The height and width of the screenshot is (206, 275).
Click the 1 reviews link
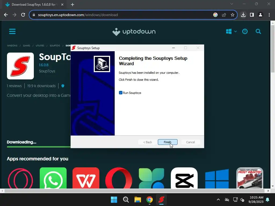pos(14,86)
